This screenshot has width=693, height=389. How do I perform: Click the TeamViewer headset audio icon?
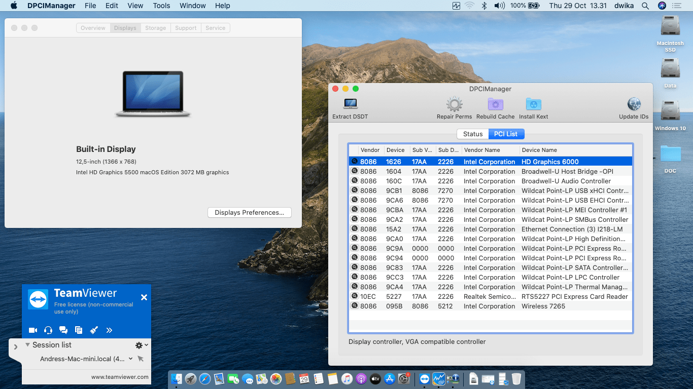pos(48,330)
